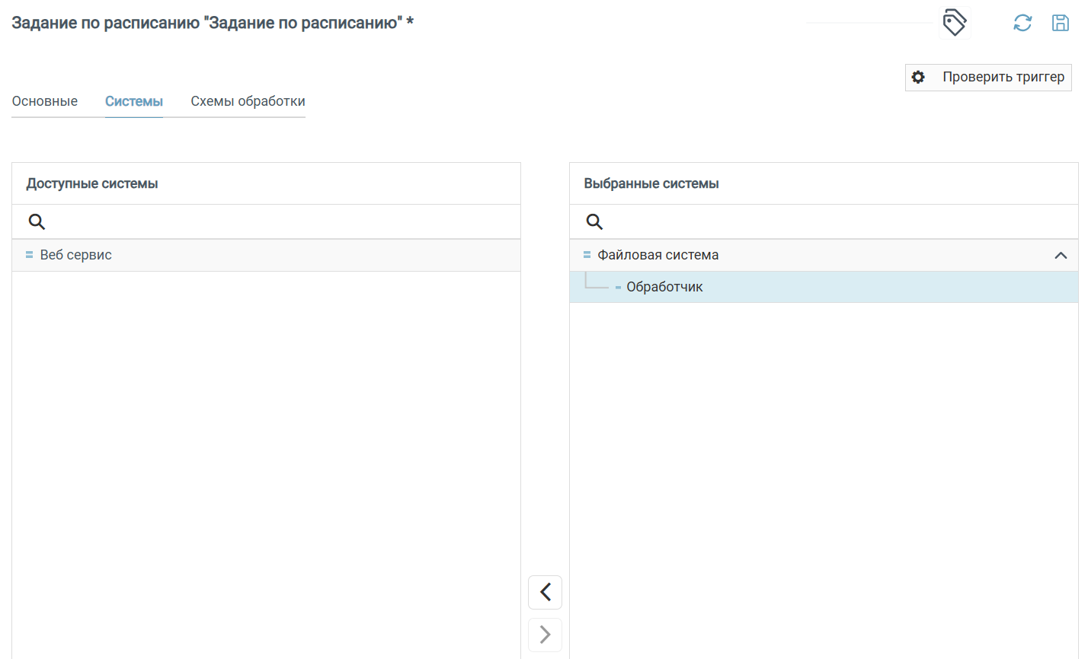Click the gear icon in Проверить триггер

918,77
